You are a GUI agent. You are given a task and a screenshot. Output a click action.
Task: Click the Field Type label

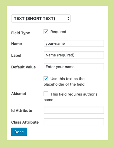pyautogui.click(x=20, y=33)
